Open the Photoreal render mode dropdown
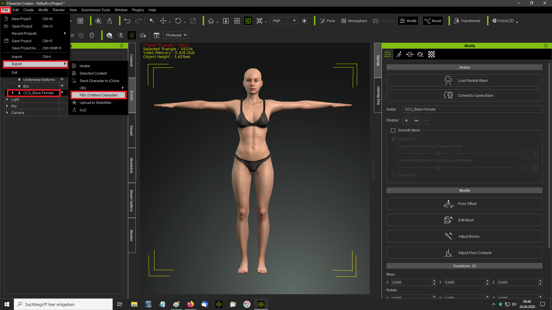Image resolution: width=552 pixels, height=310 pixels. pos(176,35)
